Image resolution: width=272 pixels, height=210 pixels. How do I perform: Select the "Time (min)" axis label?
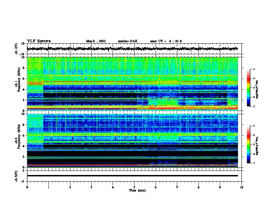pyautogui.click(x=137, y=190)
